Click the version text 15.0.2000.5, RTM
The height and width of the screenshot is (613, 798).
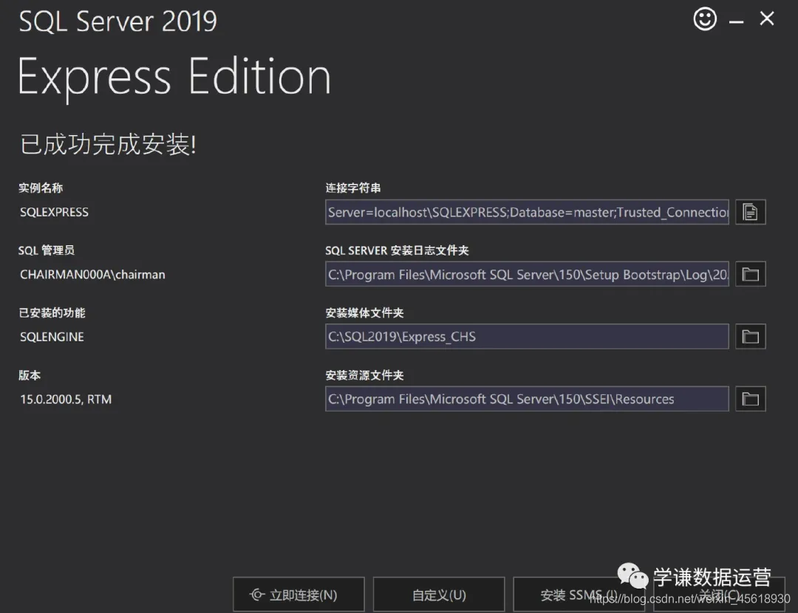(x=66, y=400)
